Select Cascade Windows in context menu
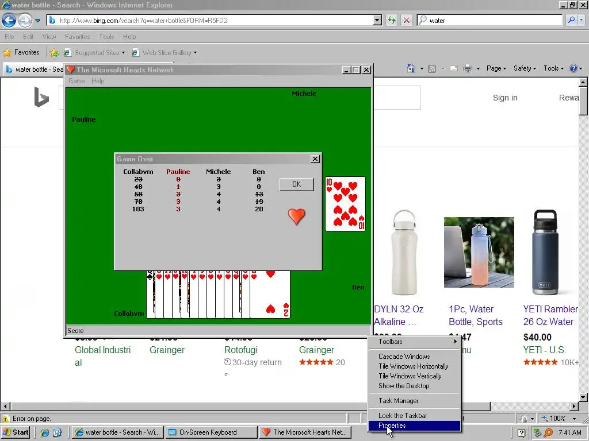The image size is (589, 441). click(x=415, y=356)
